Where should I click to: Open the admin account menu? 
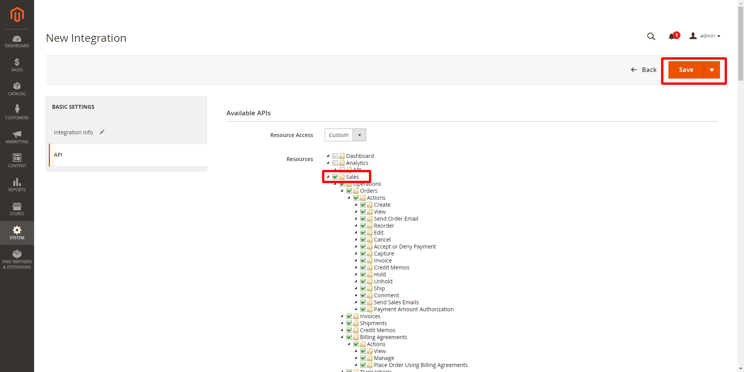705,36
